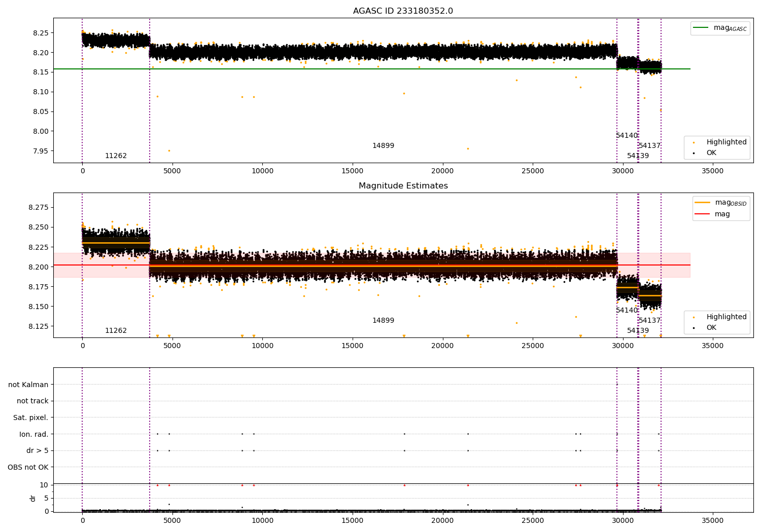Click obsid label 54137 in AGASC ID plot

click(649, 146)
